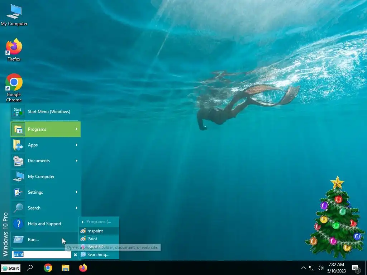Open the Settings menu item
Screen dimensions: 367x275
pyautogui.click(x=46, y=192)
